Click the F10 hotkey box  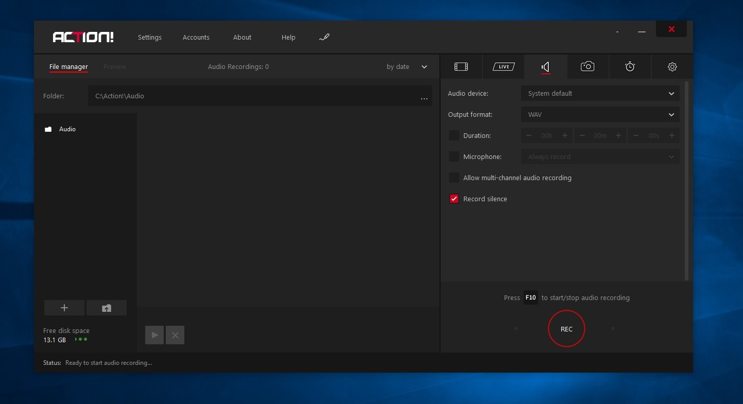[x=530, y=297]
